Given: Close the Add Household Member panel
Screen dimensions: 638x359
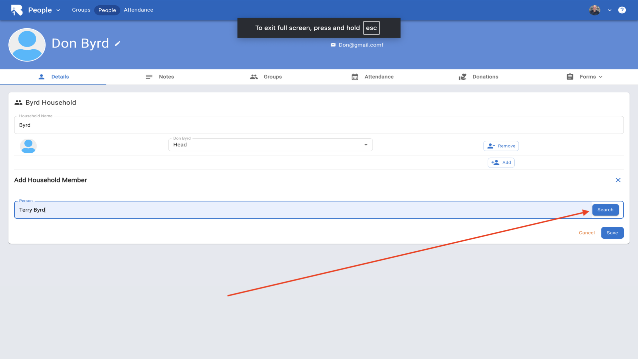Looking at the screenshot, I should coord(618,180).
